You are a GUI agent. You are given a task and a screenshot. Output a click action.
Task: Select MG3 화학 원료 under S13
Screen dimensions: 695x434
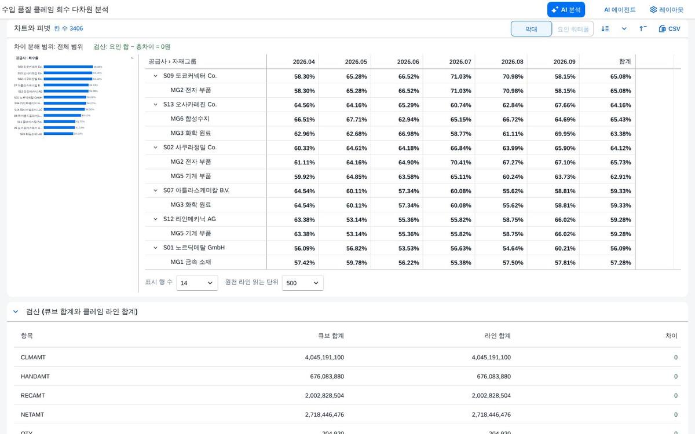tap(191, 133)
